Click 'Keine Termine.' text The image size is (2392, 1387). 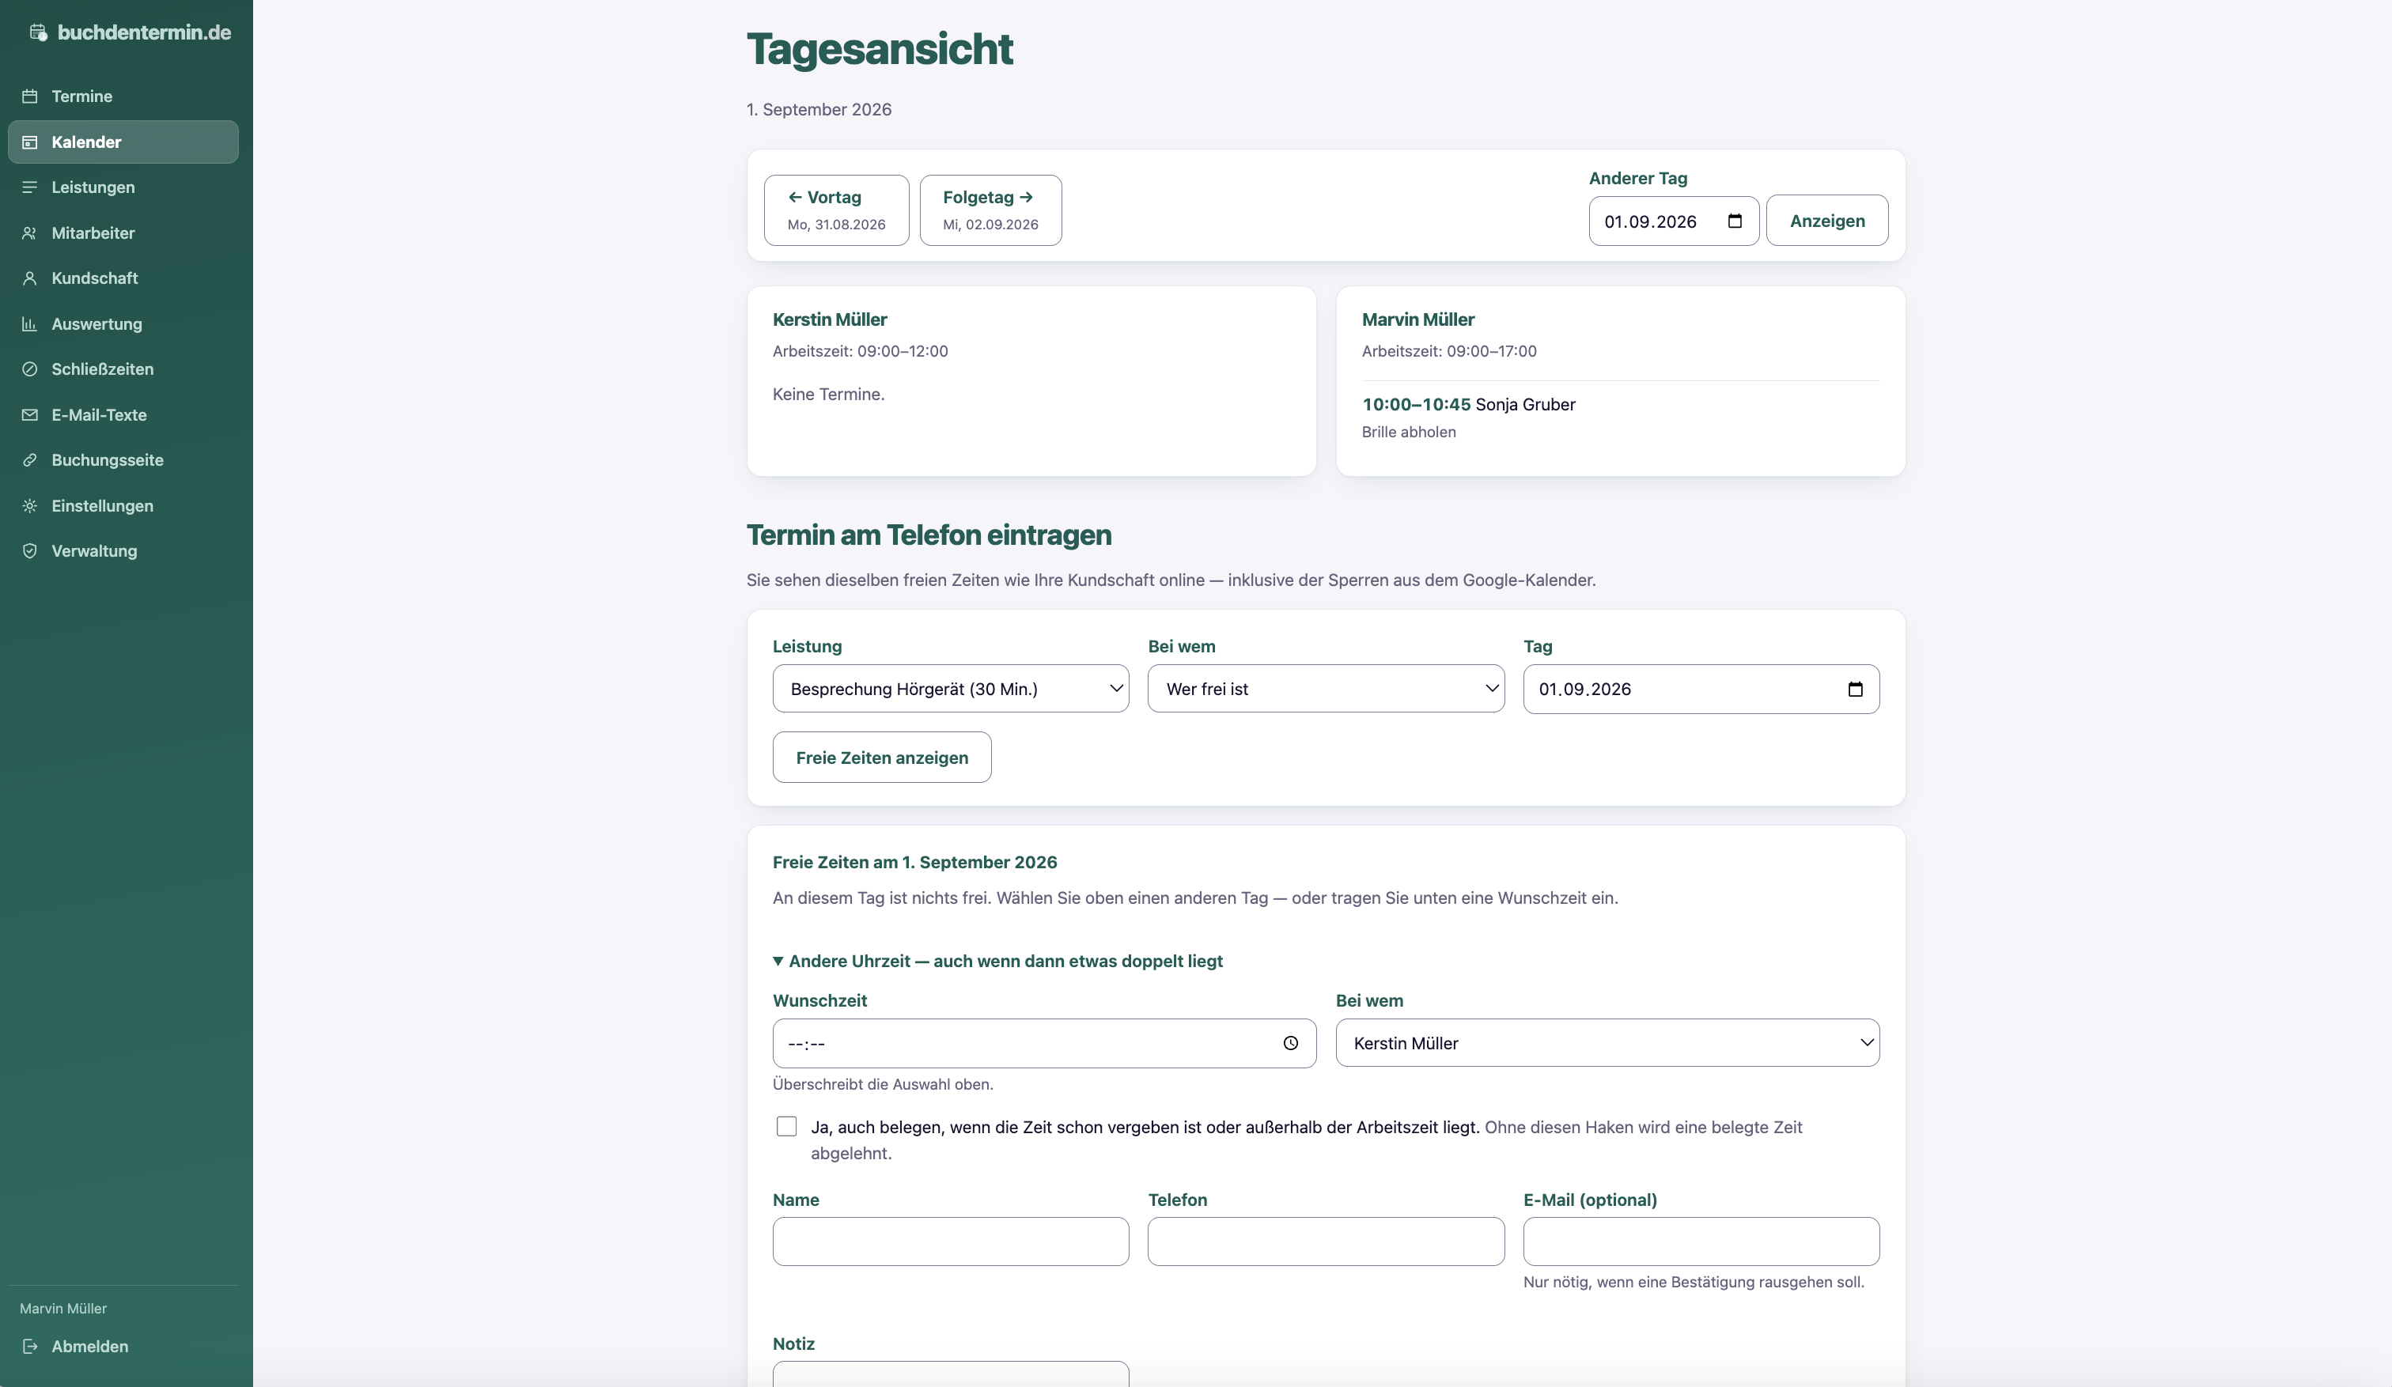click(829, 394)
